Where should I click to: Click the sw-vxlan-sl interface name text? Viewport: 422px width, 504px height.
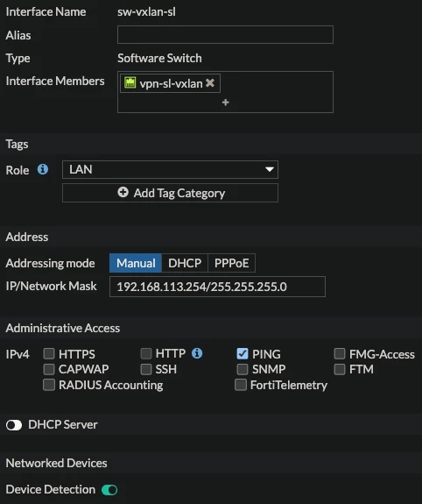[x=146, y=12]
